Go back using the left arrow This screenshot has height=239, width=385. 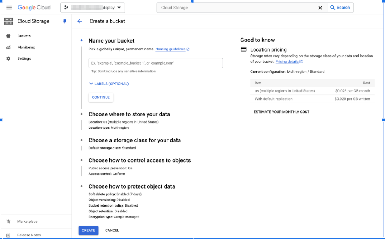[x=80, y=21]
